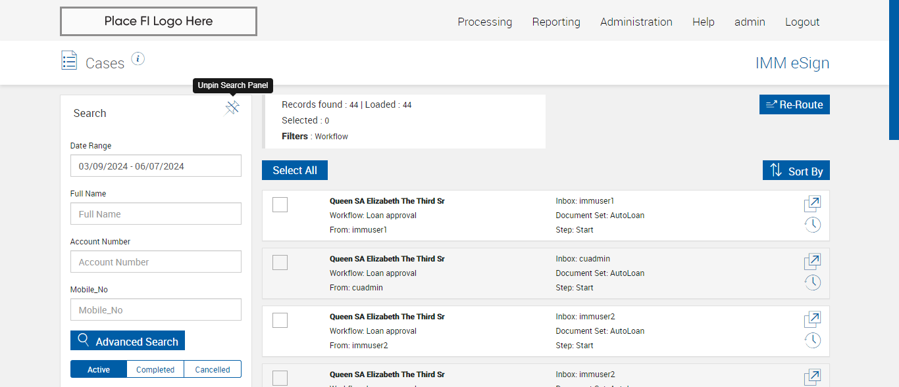Click the Unpin Search Panel pin icon
Viewport: 899px width, 387px height.
coord(232,108)
